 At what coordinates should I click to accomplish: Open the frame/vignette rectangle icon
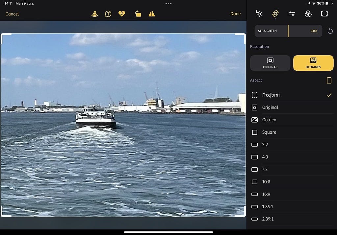pos(324,14)
